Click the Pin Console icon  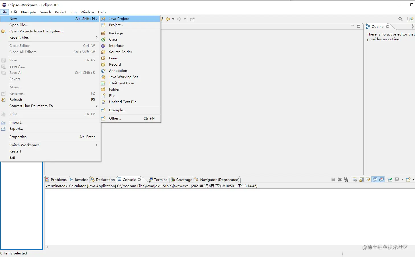click(390, 179)
